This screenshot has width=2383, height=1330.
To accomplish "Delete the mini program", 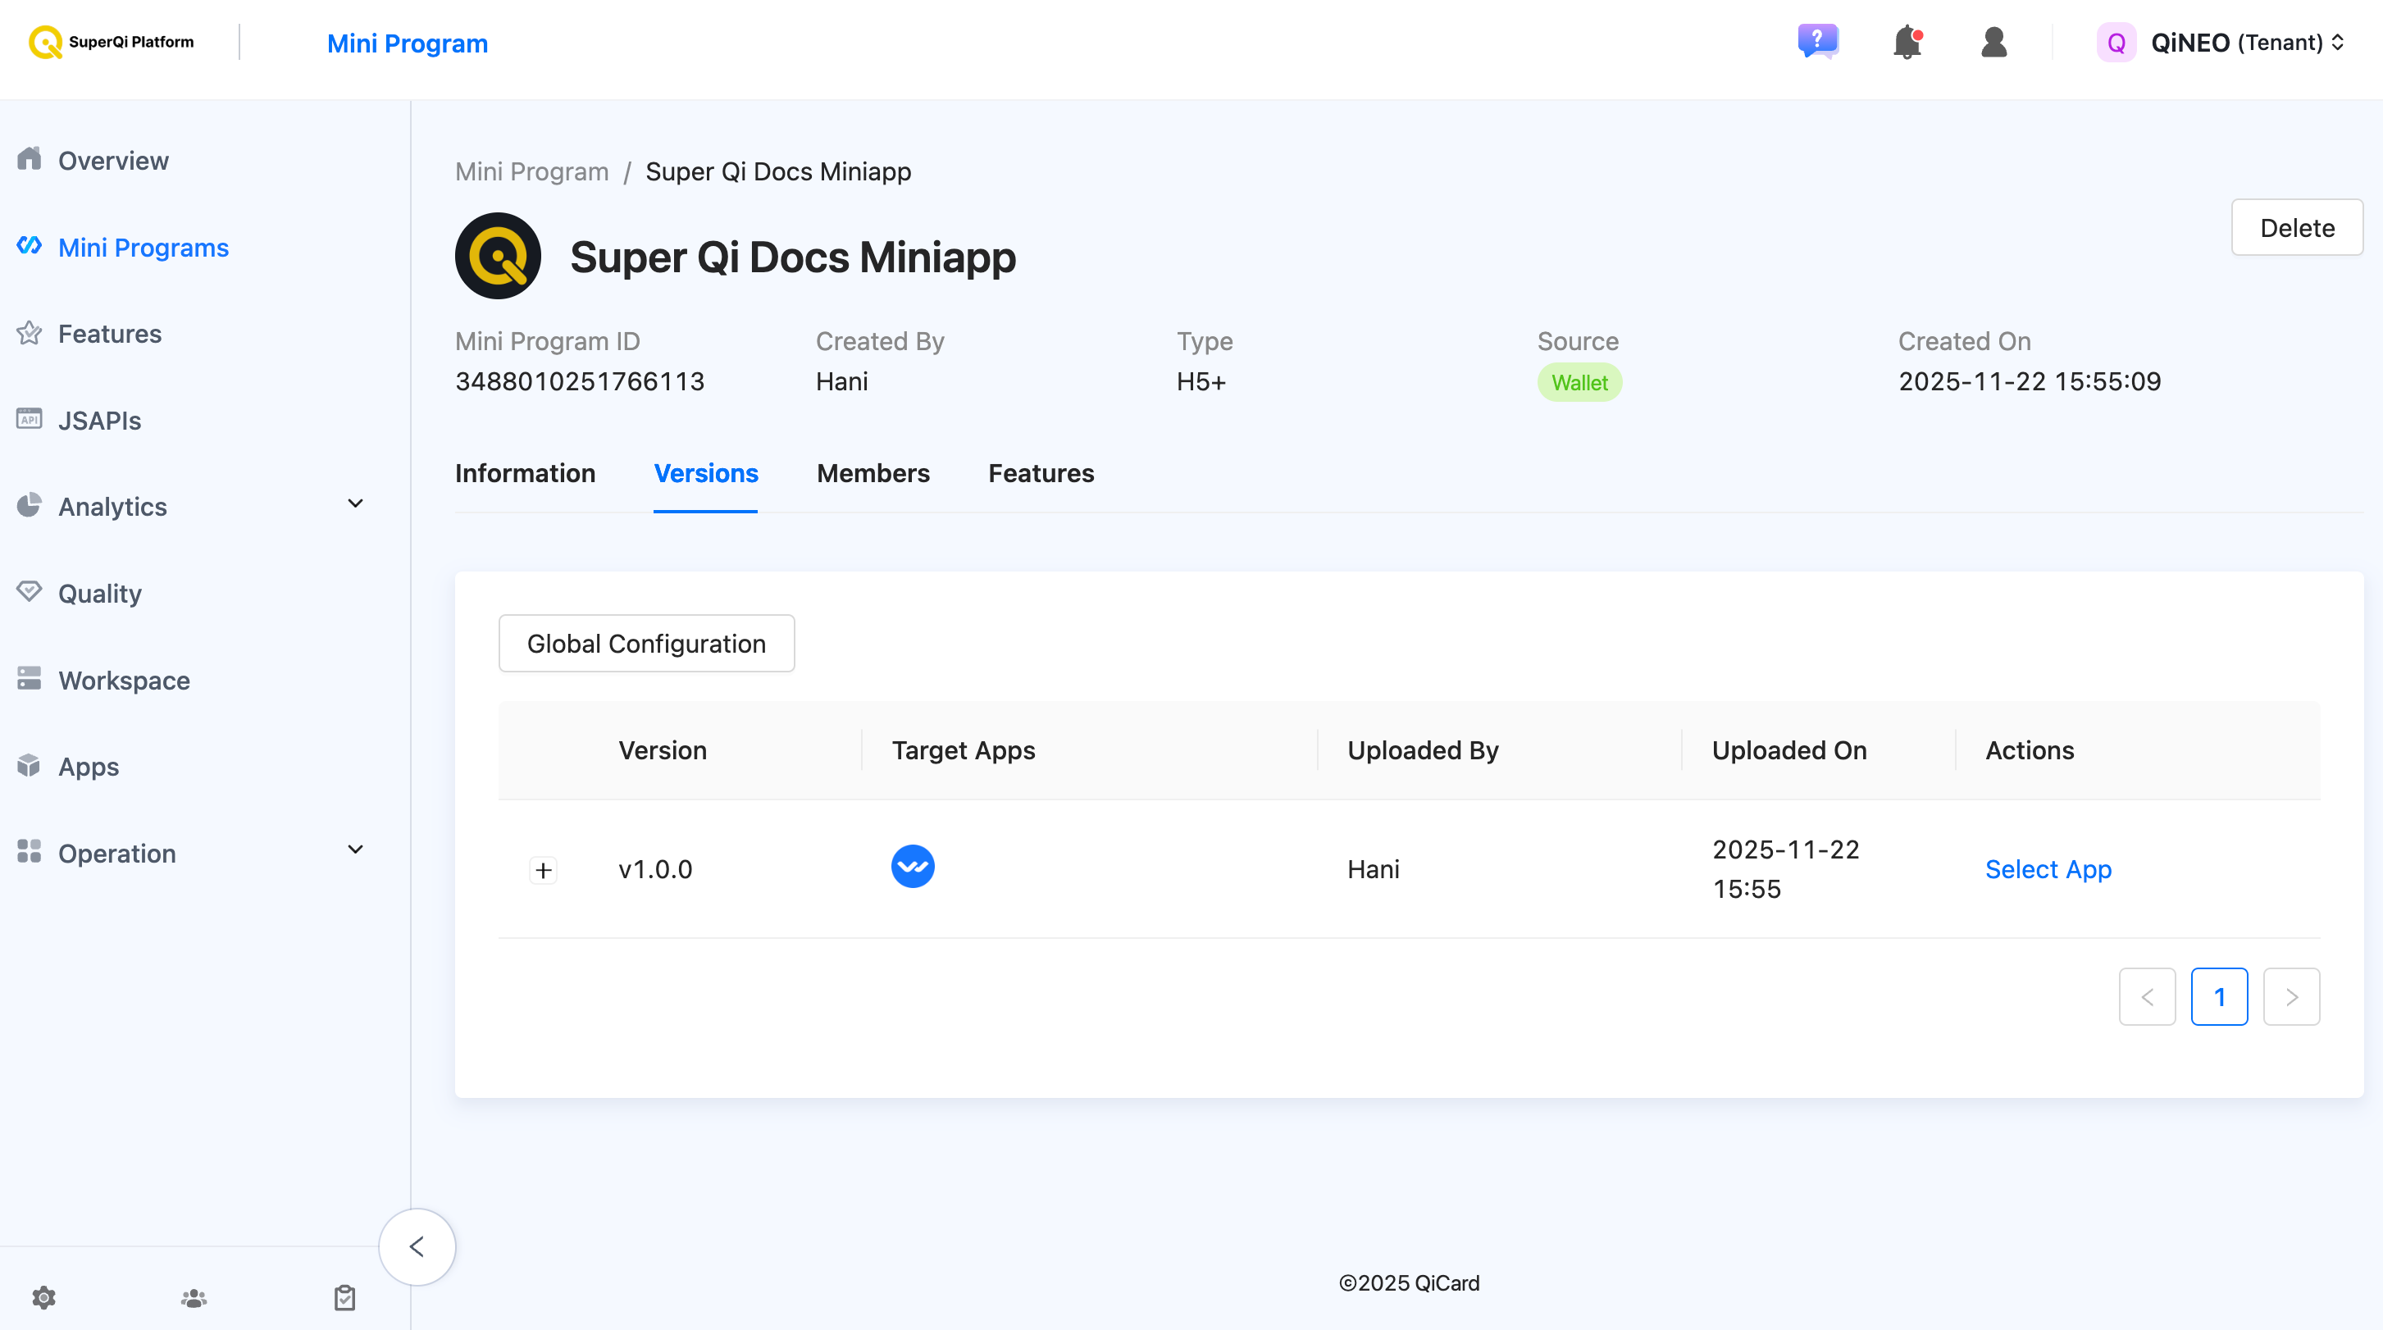I will [2297, 227].
